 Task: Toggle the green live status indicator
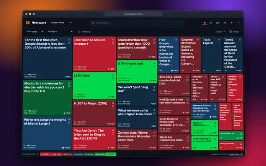tap(232, 23)
